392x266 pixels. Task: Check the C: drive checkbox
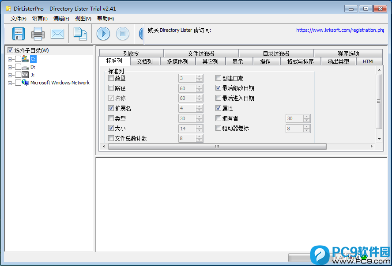pyautogui.click(x=18, y=59)
